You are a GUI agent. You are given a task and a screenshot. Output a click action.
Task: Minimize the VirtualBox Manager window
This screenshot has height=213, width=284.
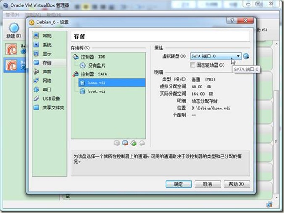coord(248,4)
